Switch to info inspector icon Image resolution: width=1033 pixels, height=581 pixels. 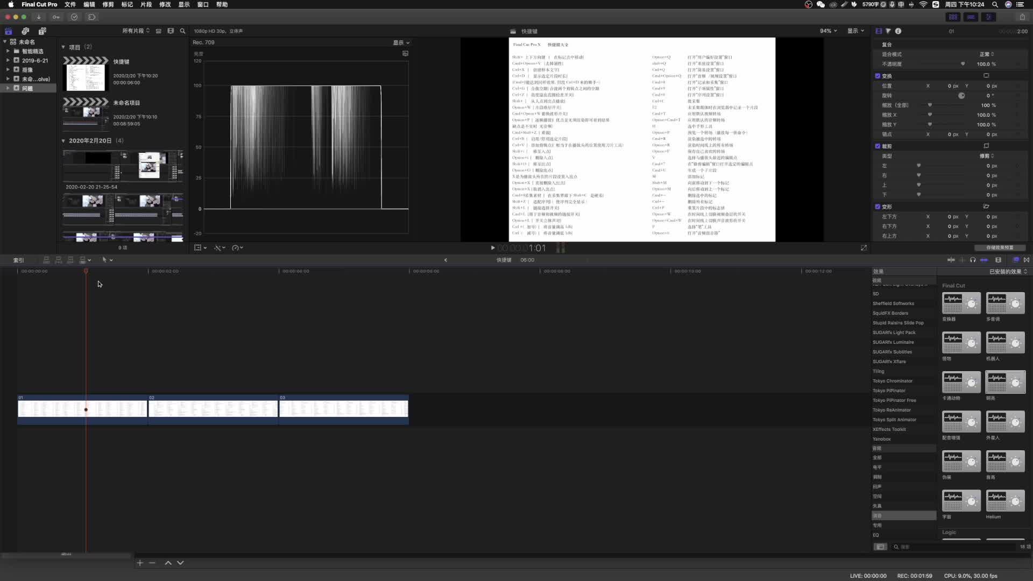[x=898, y=31]
